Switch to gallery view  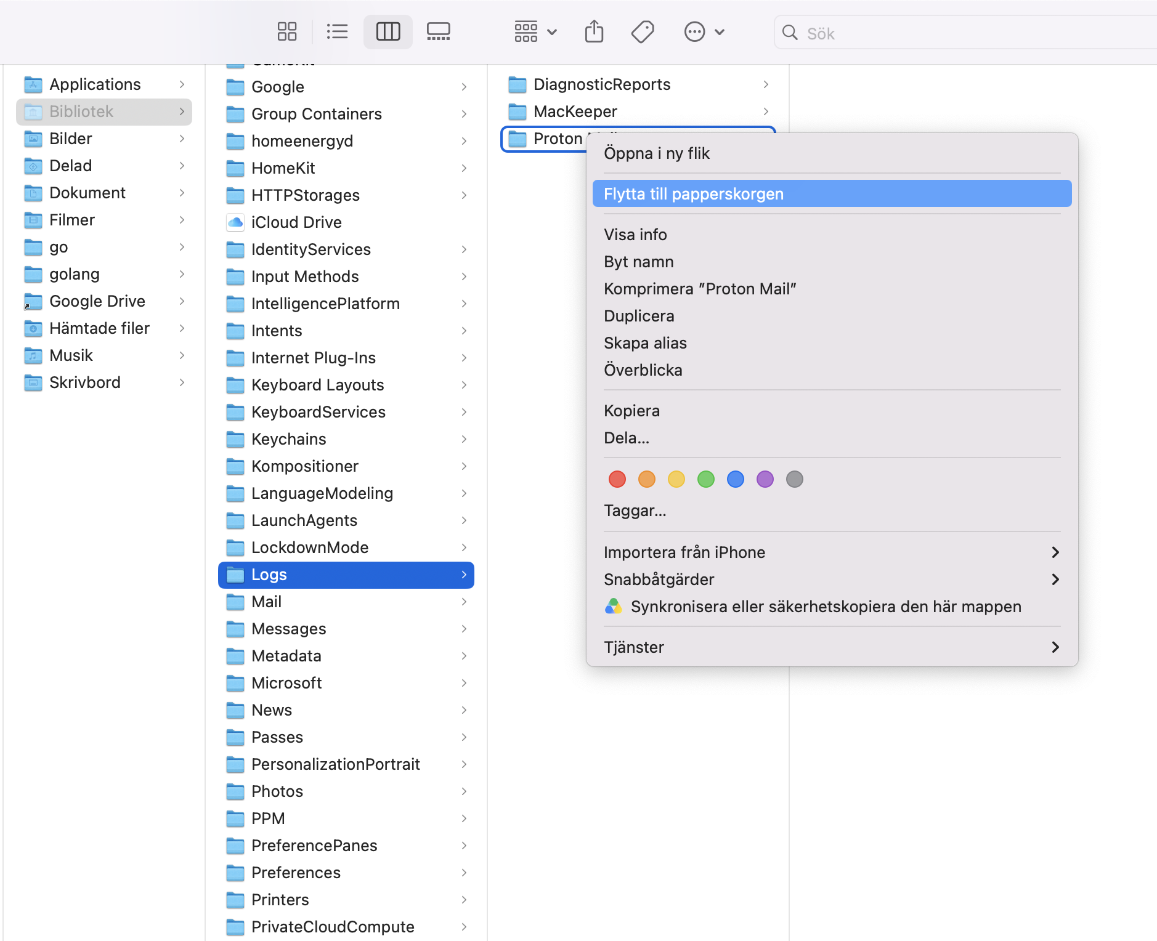[439, 31]
